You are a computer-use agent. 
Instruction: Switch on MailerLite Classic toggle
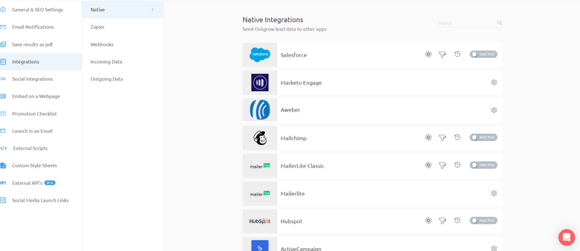pyautogui.click(x=484, y=165)
